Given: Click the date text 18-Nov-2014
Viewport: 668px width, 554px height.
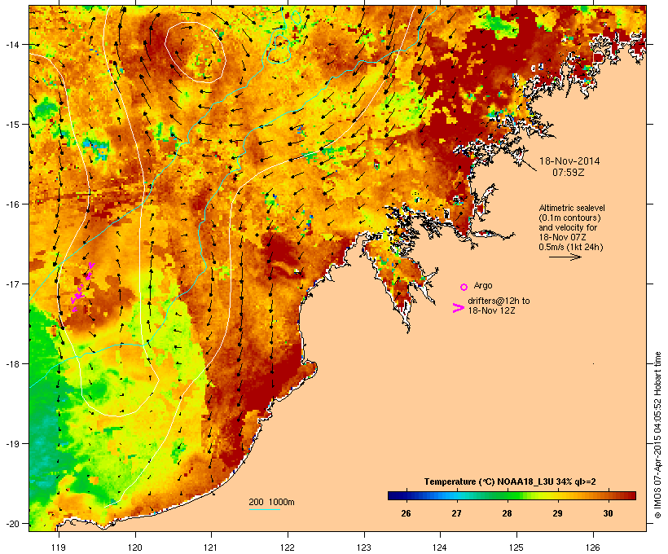Looking at the screenshot, I should tap(569, 161).
